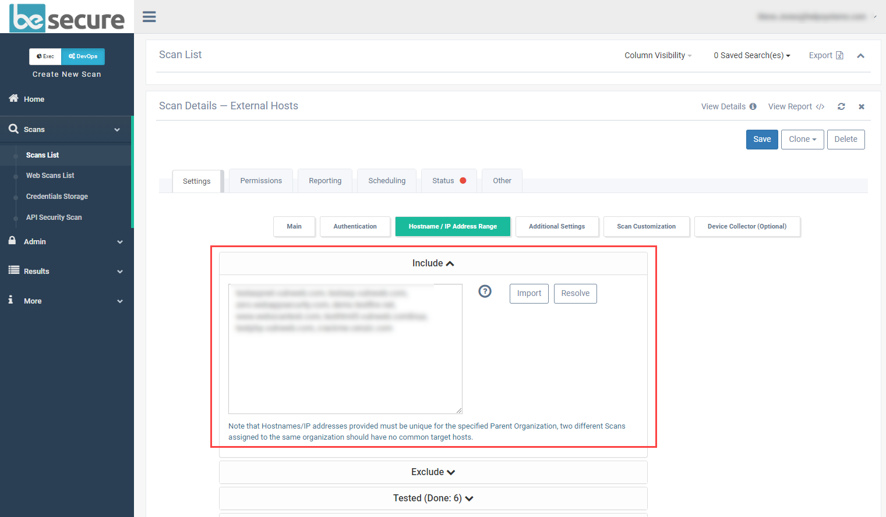Select the Scheduling tab
The image size is (886, 517).
(x=387, y=181)
